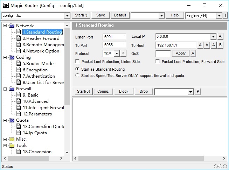
Task: Collapse the Firewall tree node
Action: coord(5,89)
